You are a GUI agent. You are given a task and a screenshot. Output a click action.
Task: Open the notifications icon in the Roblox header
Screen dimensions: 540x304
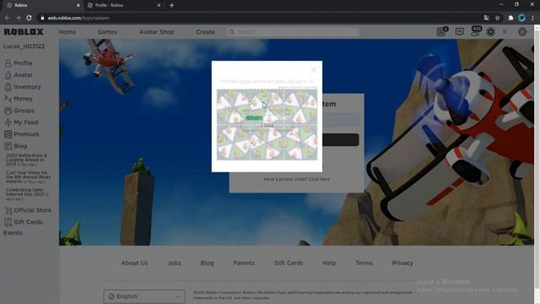pos(442,32)
